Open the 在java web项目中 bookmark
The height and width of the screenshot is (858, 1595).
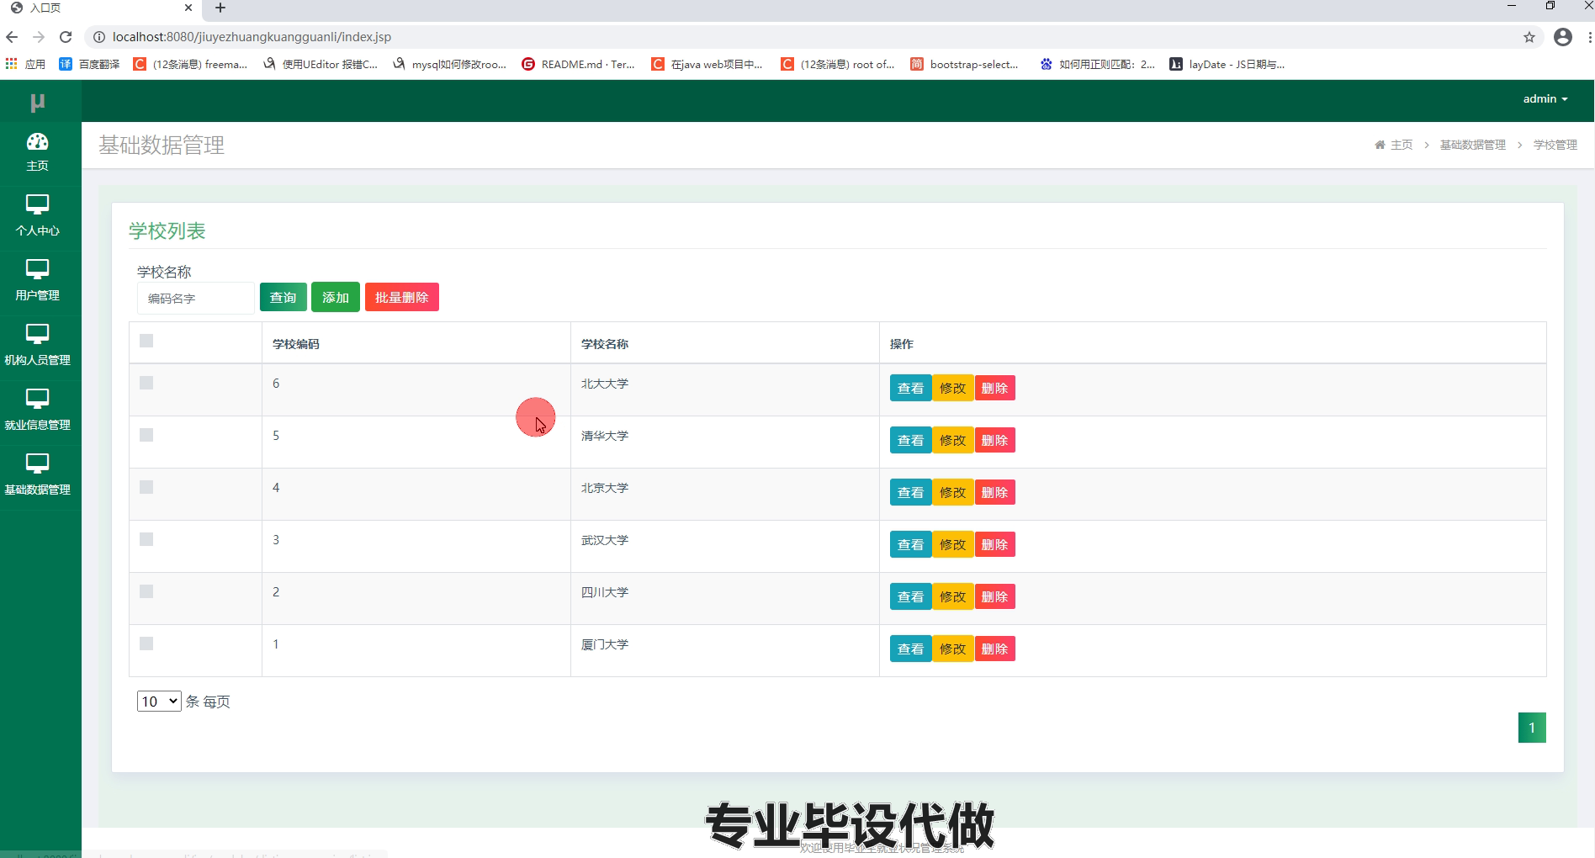point(707,64)
